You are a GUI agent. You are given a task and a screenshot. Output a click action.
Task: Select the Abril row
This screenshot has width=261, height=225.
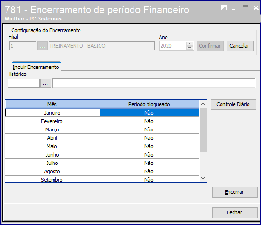[x=102, y=138]
